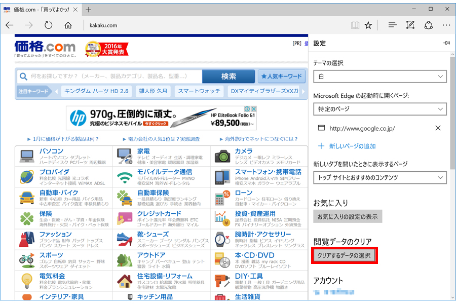Click the 人気キーワード button
Image resolution: width=456 pixels, height=304 pixels.
point(282,76)
